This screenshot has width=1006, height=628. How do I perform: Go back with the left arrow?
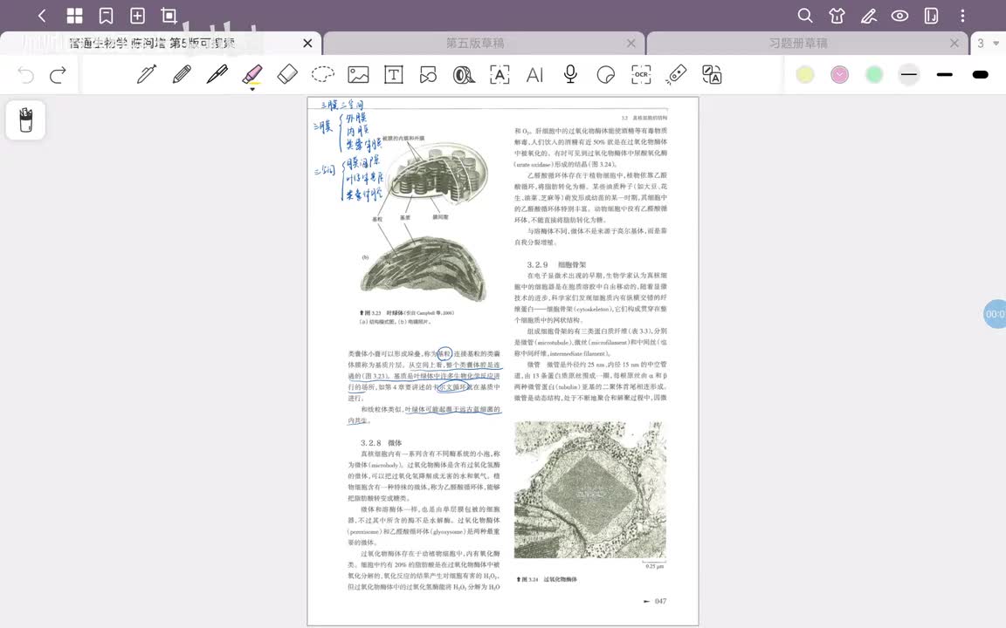tap(42, 16)
